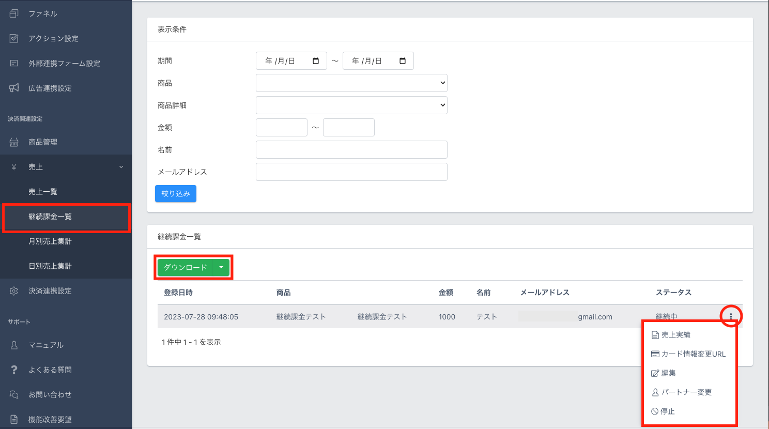This screenshot has height=429, width=769.
Task: Expand the 商品 dropdown
Action: 351,83
